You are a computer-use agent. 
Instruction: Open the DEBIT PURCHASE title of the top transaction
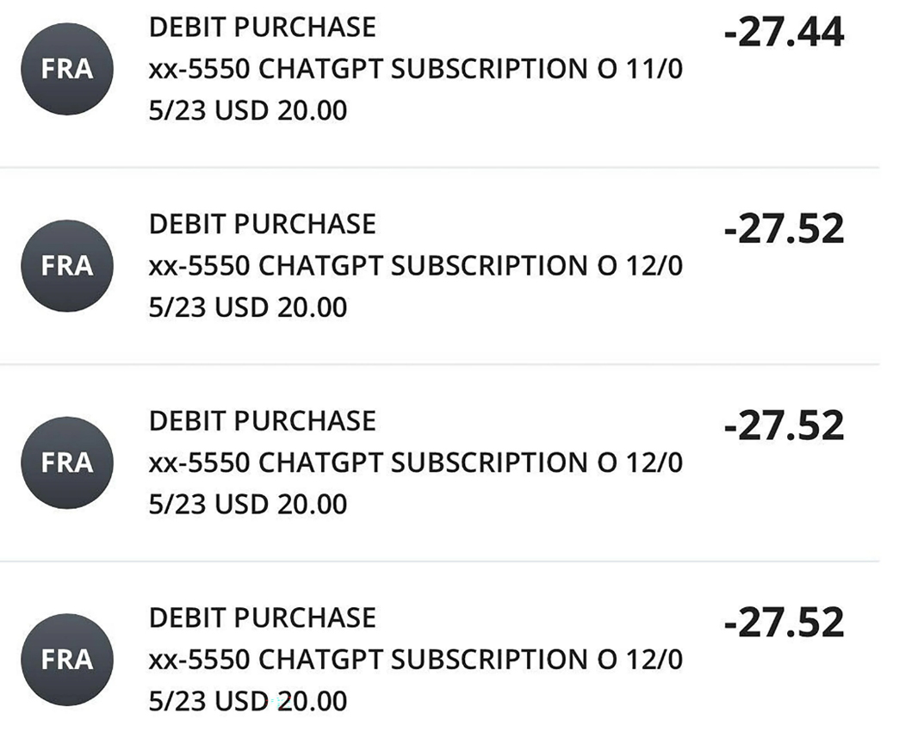[263, 28]
